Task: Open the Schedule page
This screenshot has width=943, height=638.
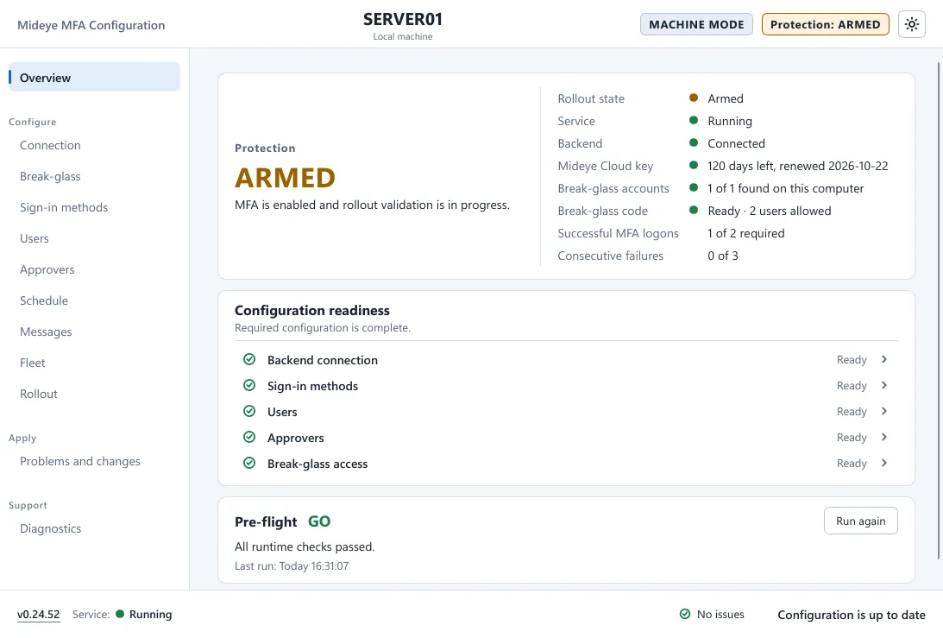Action: [x=44, y=300]
